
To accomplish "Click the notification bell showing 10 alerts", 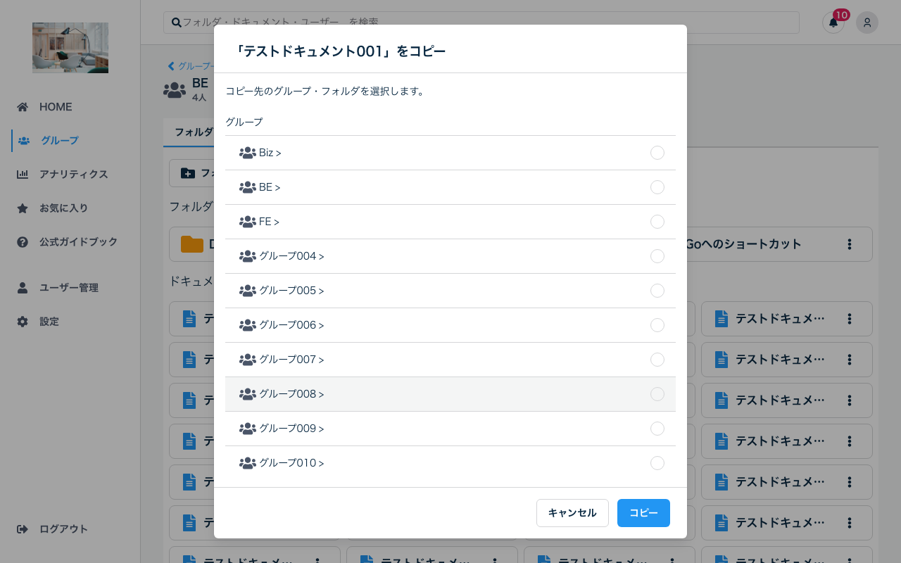I will pyautogui.click(x=833, y=23).
